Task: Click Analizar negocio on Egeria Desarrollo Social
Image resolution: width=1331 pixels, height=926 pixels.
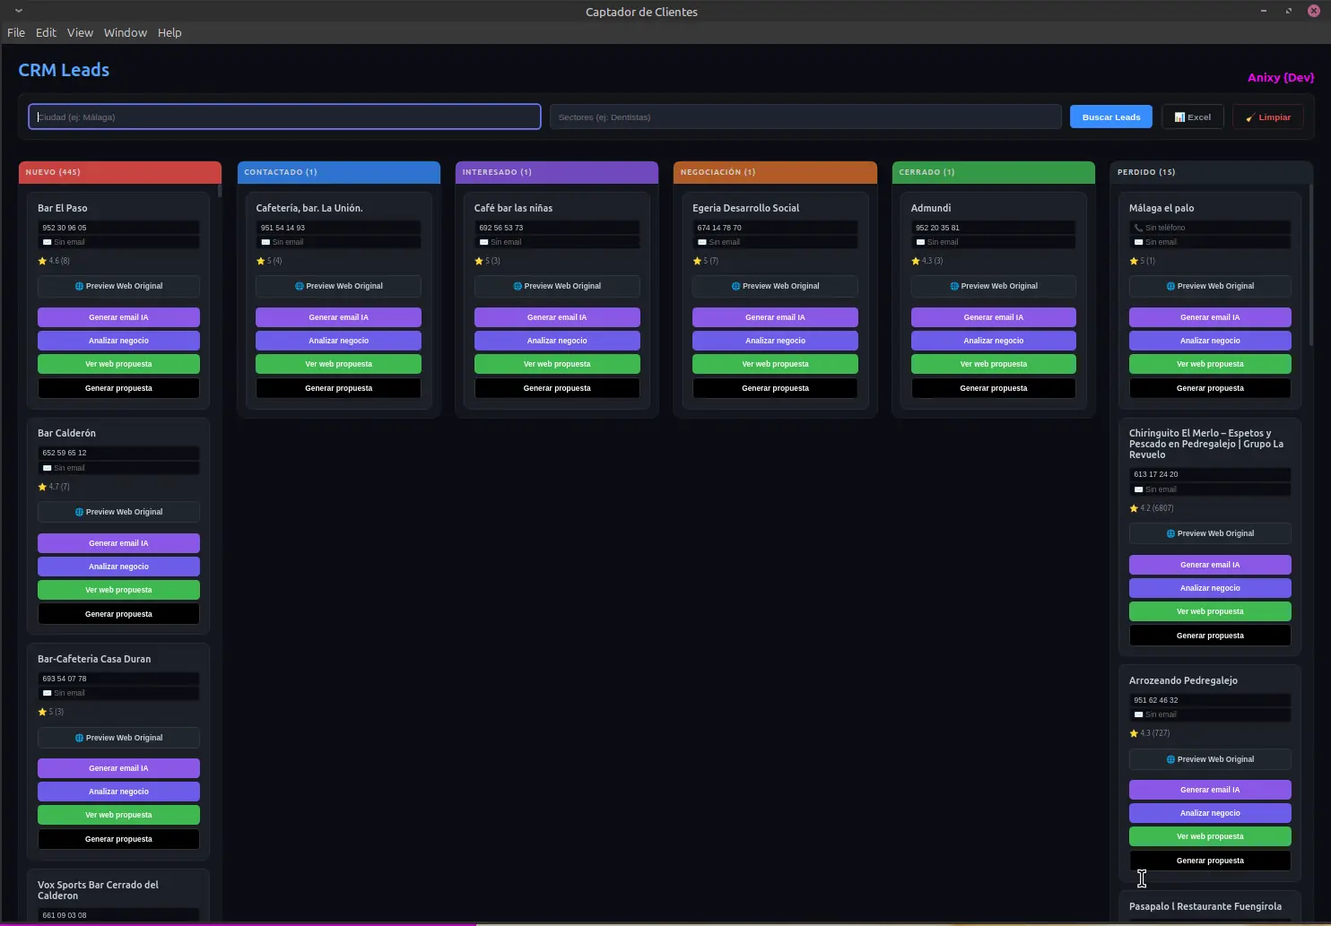Action: [774, 341]
